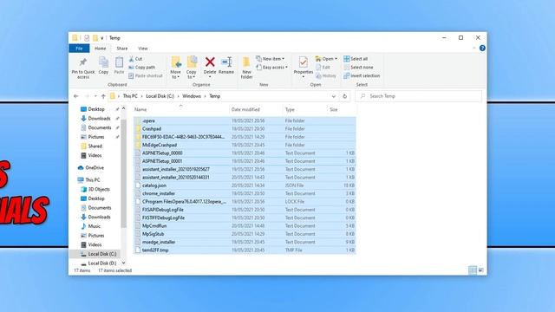This screenshot has width=555, height=312.
Task: Switch to the Large icons view icon
Action: tap(481, 270)
